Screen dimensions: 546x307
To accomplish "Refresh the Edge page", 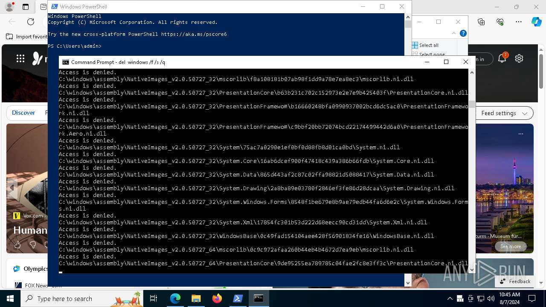I will (31, 22).
